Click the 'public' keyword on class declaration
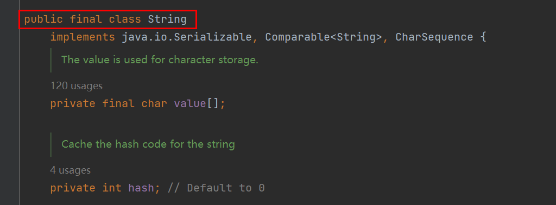This screenshot has height=205, width=556. coord(43,19)
